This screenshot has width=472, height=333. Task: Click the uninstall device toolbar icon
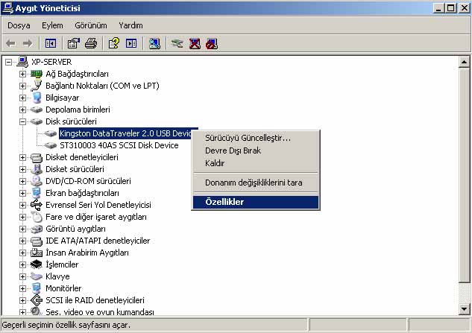pyautogui.click(x=195, y=43)
